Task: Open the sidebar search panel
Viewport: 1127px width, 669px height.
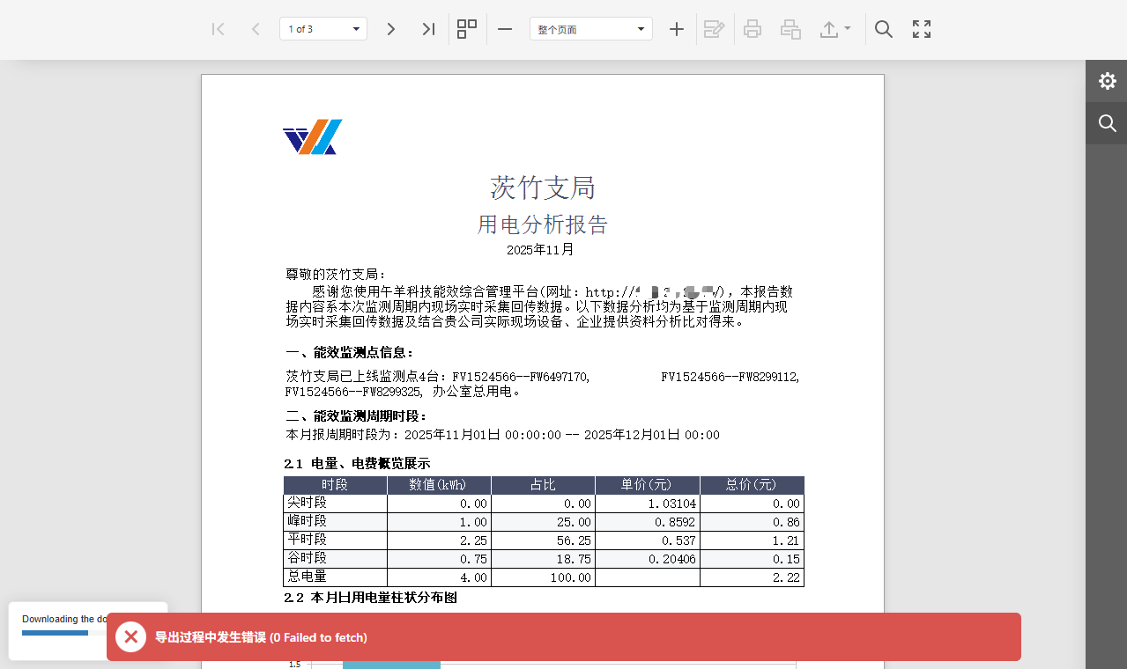Action: click(1106, 123)
